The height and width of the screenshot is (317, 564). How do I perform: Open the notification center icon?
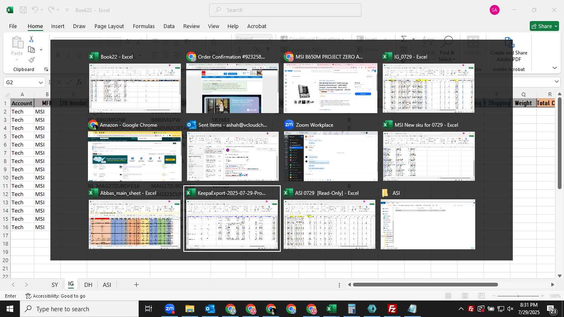click(x=553, y=309)
